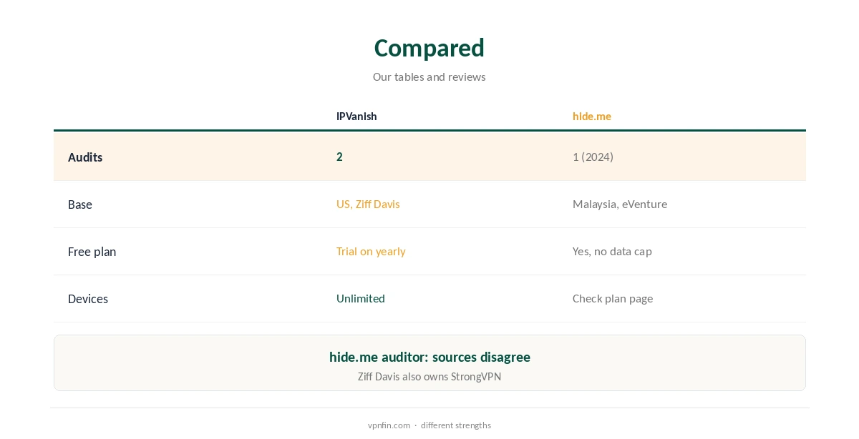859x439 pixels.
Task: Select the 'Devices' row label
Action: tap(88, 299)
